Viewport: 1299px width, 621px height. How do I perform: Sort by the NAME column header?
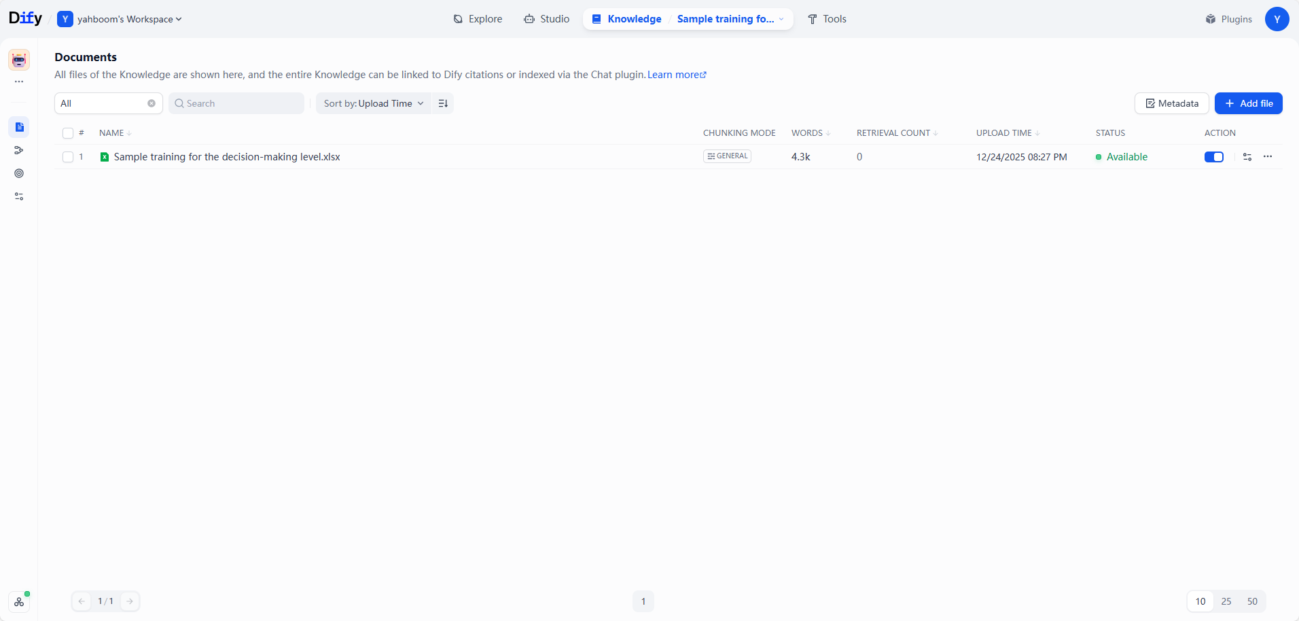[115, 133]
